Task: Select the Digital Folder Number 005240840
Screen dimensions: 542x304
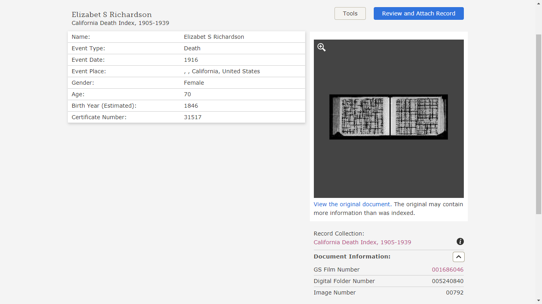Action: click(x=448, y=281)
